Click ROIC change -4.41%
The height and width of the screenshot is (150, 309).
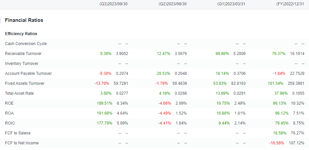[165, 123]
